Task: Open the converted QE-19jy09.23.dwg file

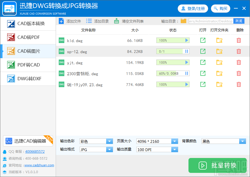Action: (x=203, y=84)
